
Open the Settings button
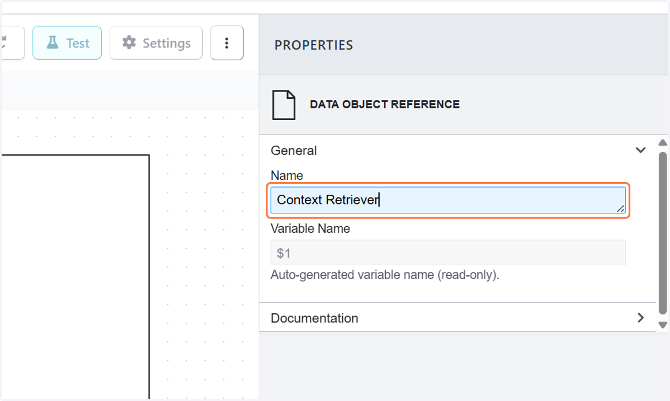point(156,43)
